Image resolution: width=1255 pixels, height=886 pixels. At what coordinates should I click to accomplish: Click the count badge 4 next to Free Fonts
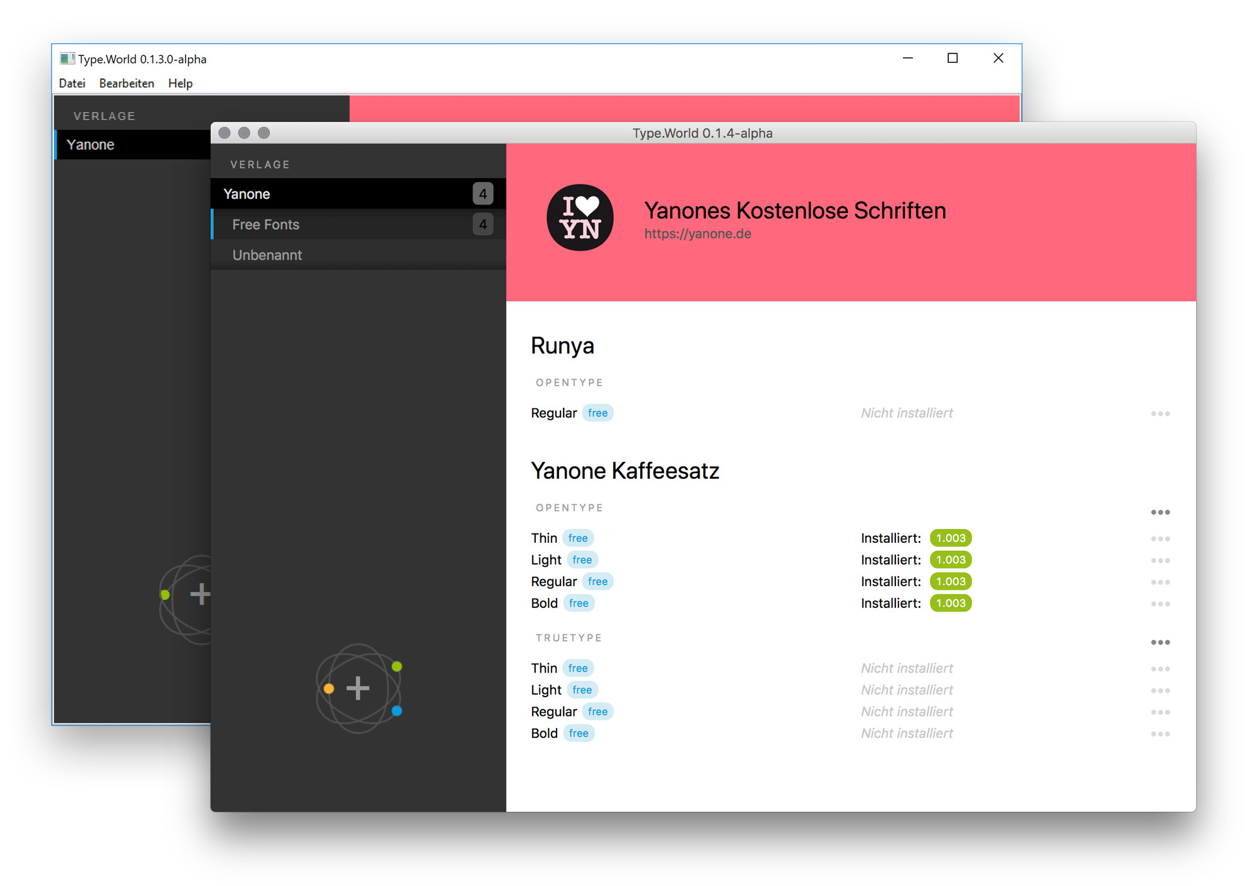(x=483, y=224)
